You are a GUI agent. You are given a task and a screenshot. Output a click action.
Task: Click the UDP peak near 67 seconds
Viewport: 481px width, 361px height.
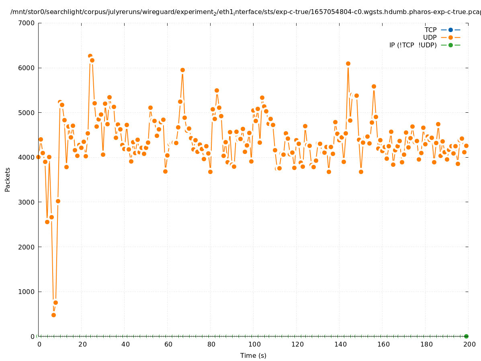point(182,70)
